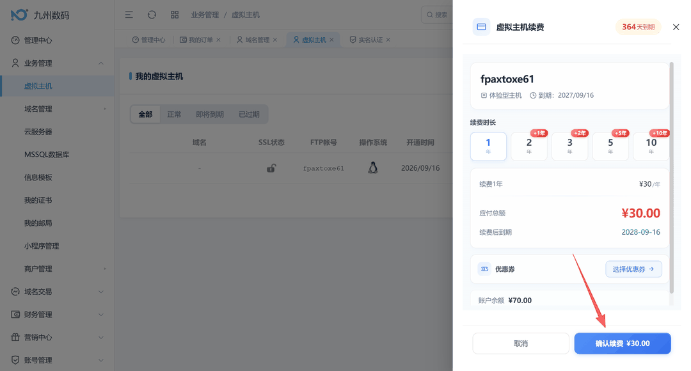Click 续费后到期 date 2028-09-16
This screenshot has width=691, height=371.
pyautogui.click(x=640, y=232)
